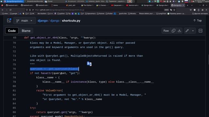
Task: Open the GitHub file tree side panel
Action: [x=9, y=20]
